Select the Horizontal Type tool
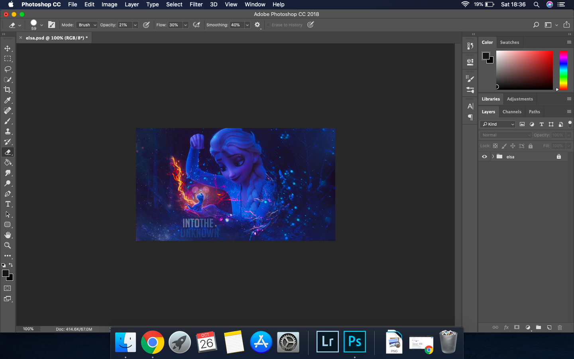This screenshot has width=574, height=359. click(8, 204)
